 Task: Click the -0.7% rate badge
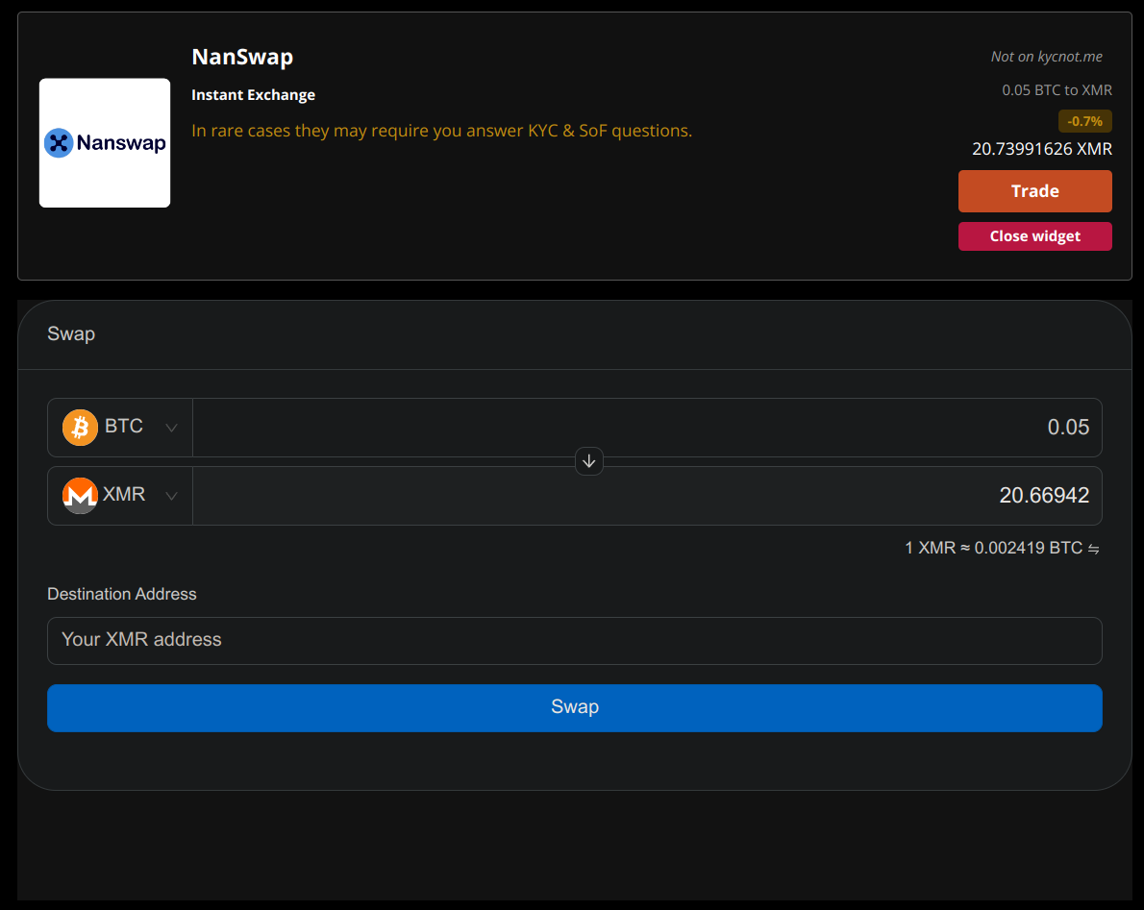1085,121
